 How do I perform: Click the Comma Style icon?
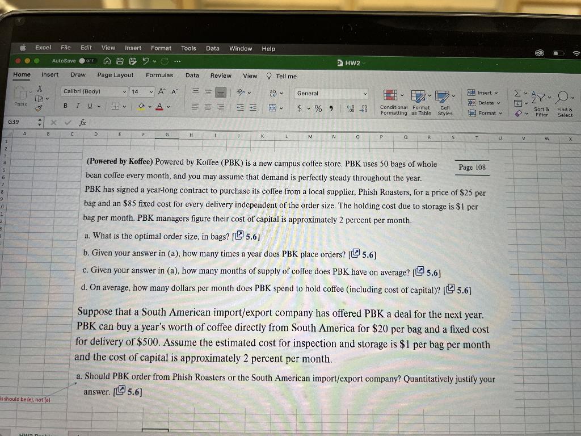tap(331, 108)
